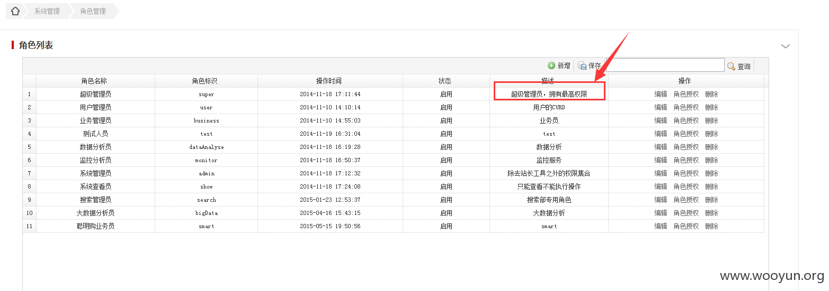Viewport: 829px width, 291px height.
Task: Sort by 角色标识 column header
Action: point(204,81)
